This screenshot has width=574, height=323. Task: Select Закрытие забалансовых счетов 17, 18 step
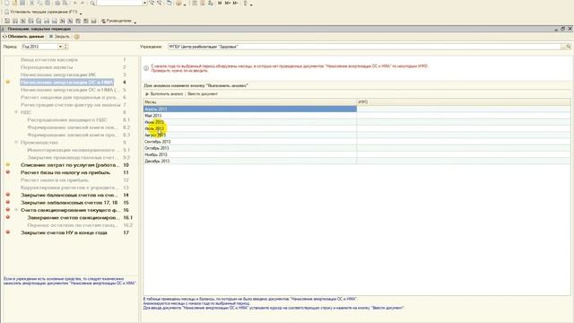click(69, 202)
